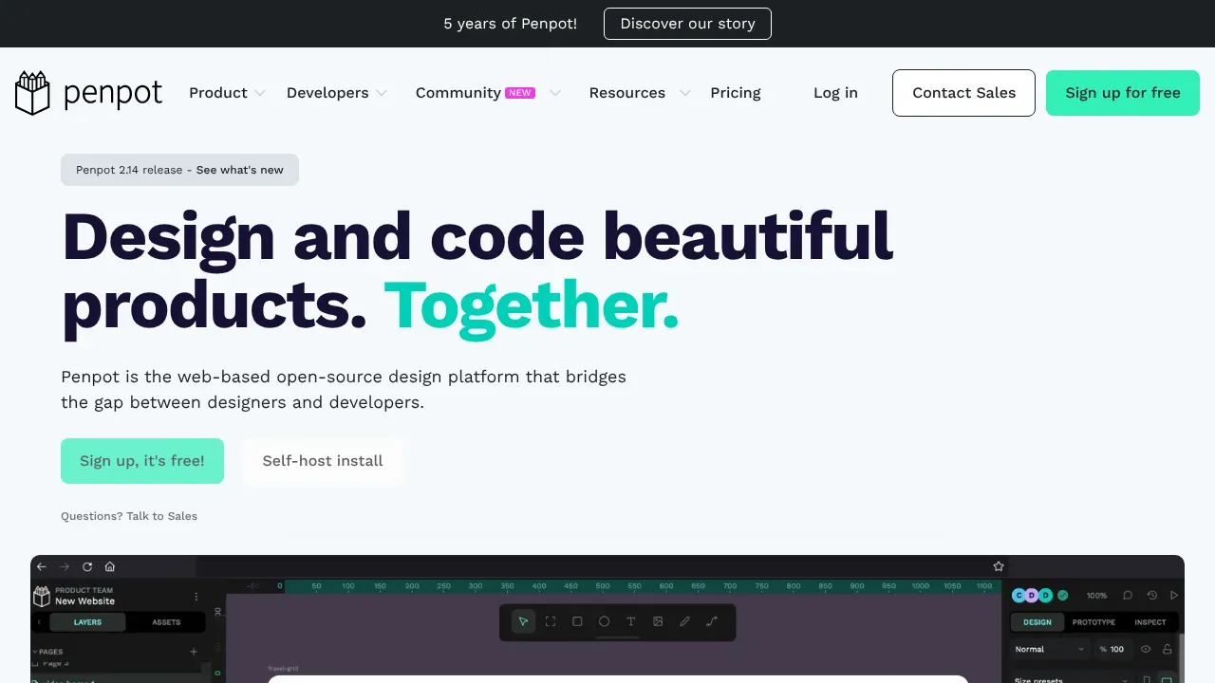Select the pencil Draw tool
The image size is (1215, 683).
(684, 621)
